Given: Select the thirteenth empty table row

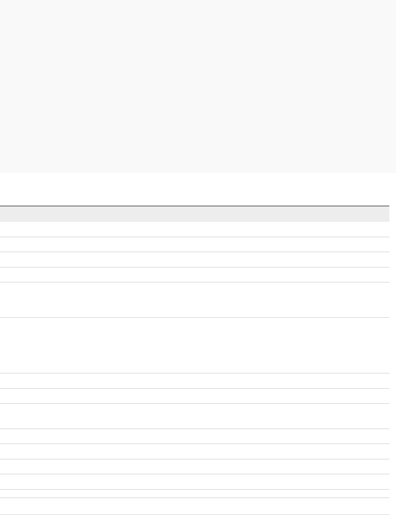Looking at the screenshot, I should pyautogui.click(x=195, y=482).
